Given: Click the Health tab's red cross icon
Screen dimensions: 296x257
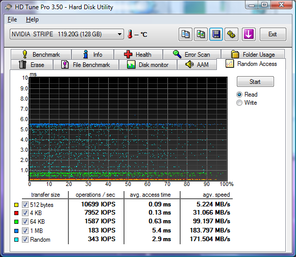Looking at the screenshot, I should point(128,55).
